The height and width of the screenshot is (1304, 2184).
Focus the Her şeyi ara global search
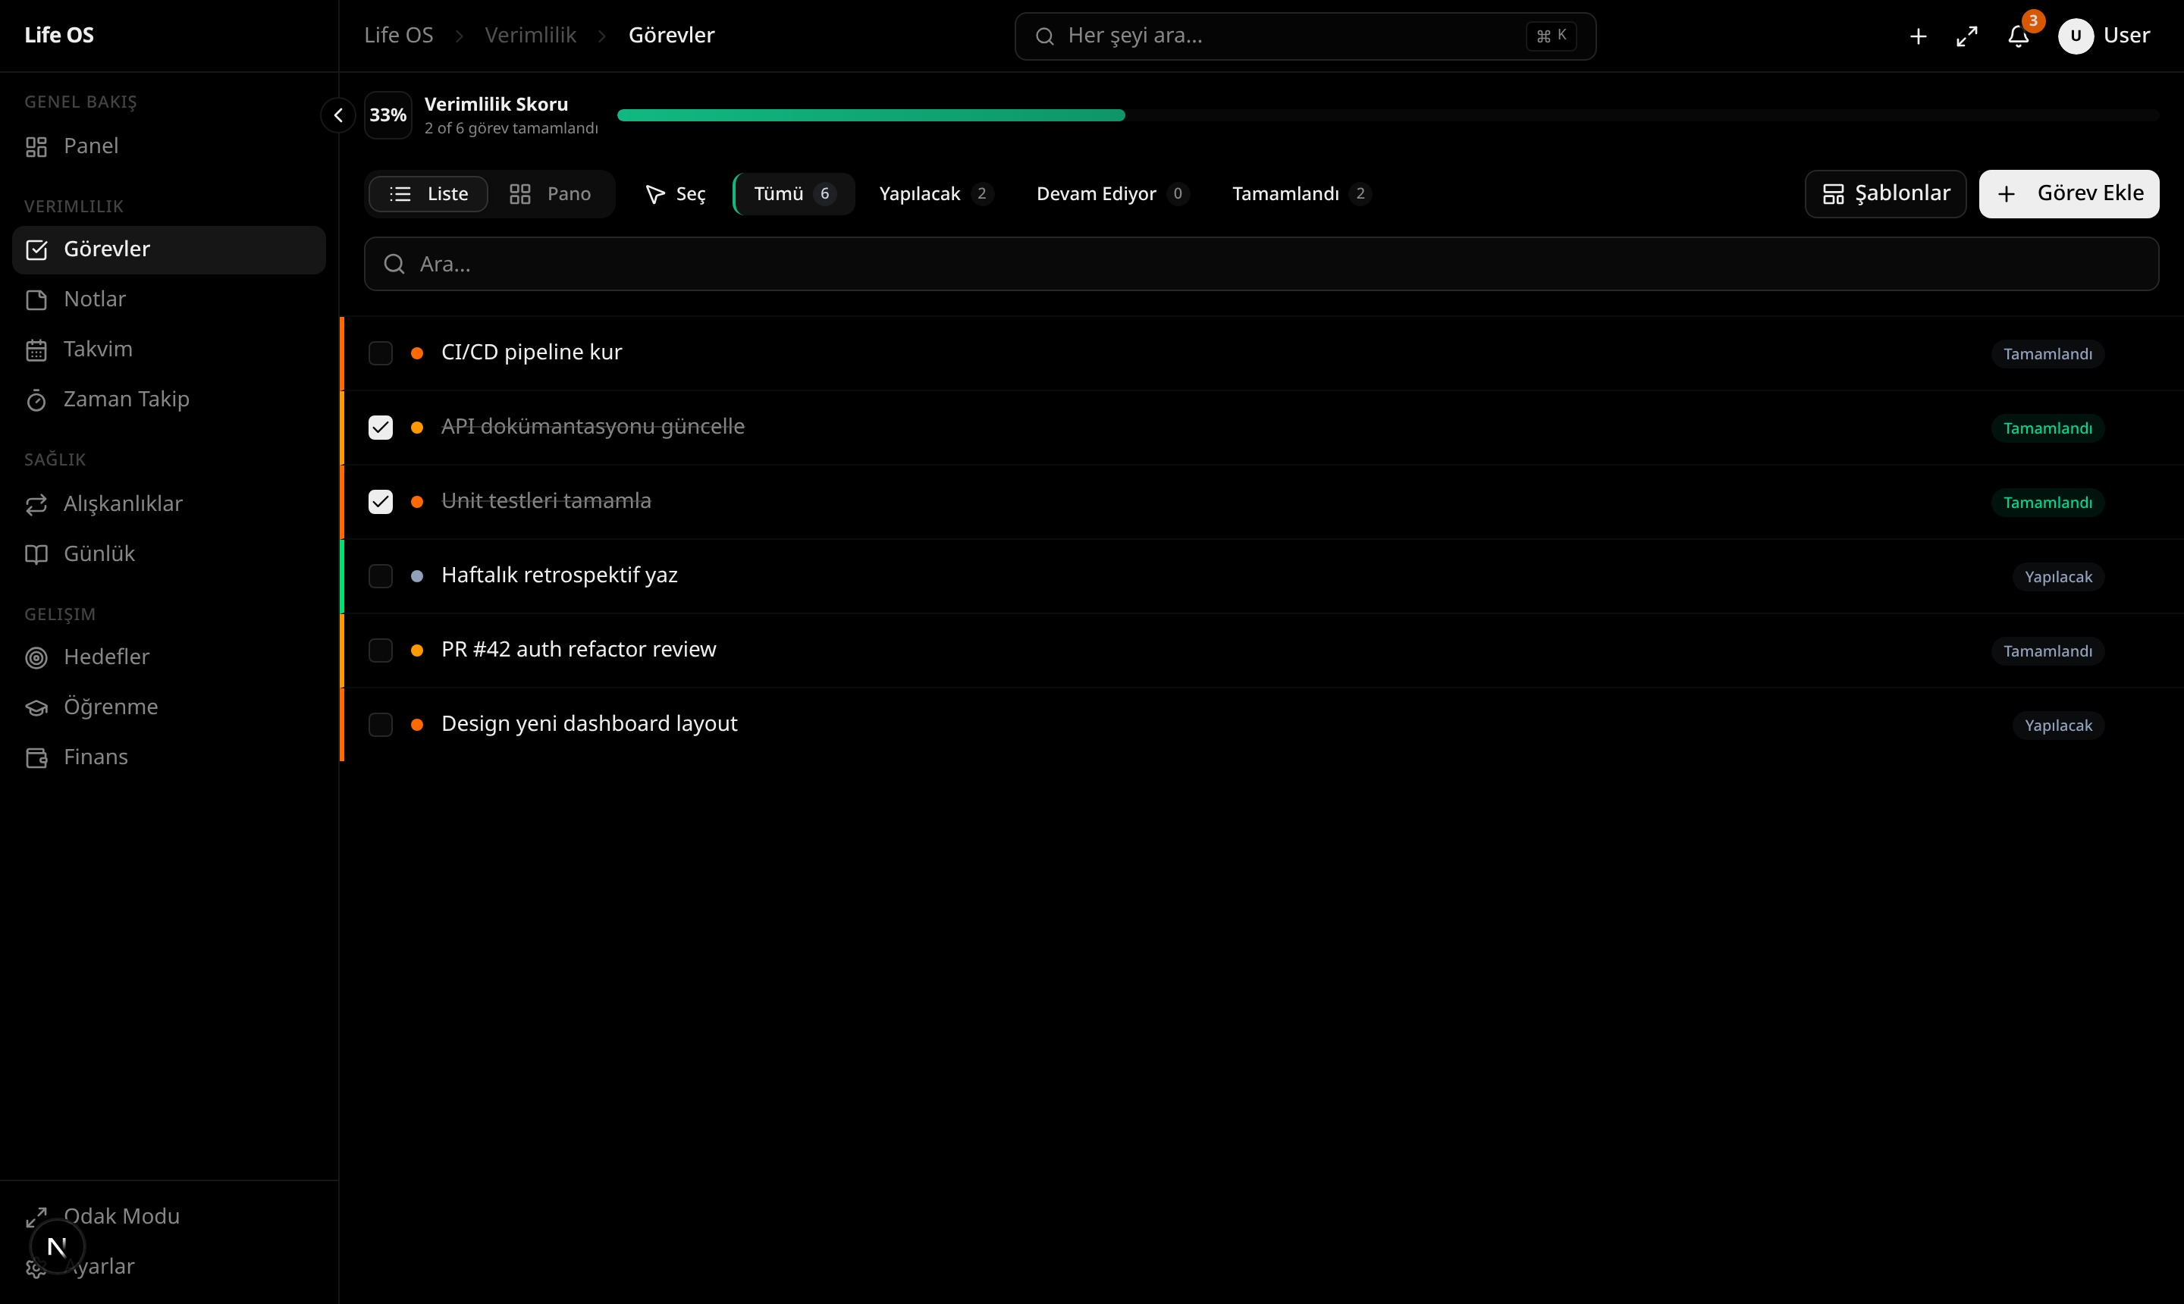coord(1305,36)
